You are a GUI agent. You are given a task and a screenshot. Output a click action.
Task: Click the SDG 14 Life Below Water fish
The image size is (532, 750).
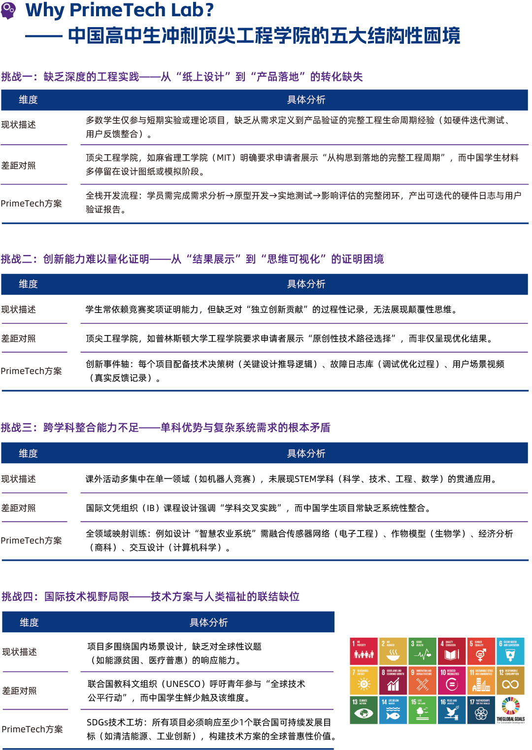tap(393, 713)
